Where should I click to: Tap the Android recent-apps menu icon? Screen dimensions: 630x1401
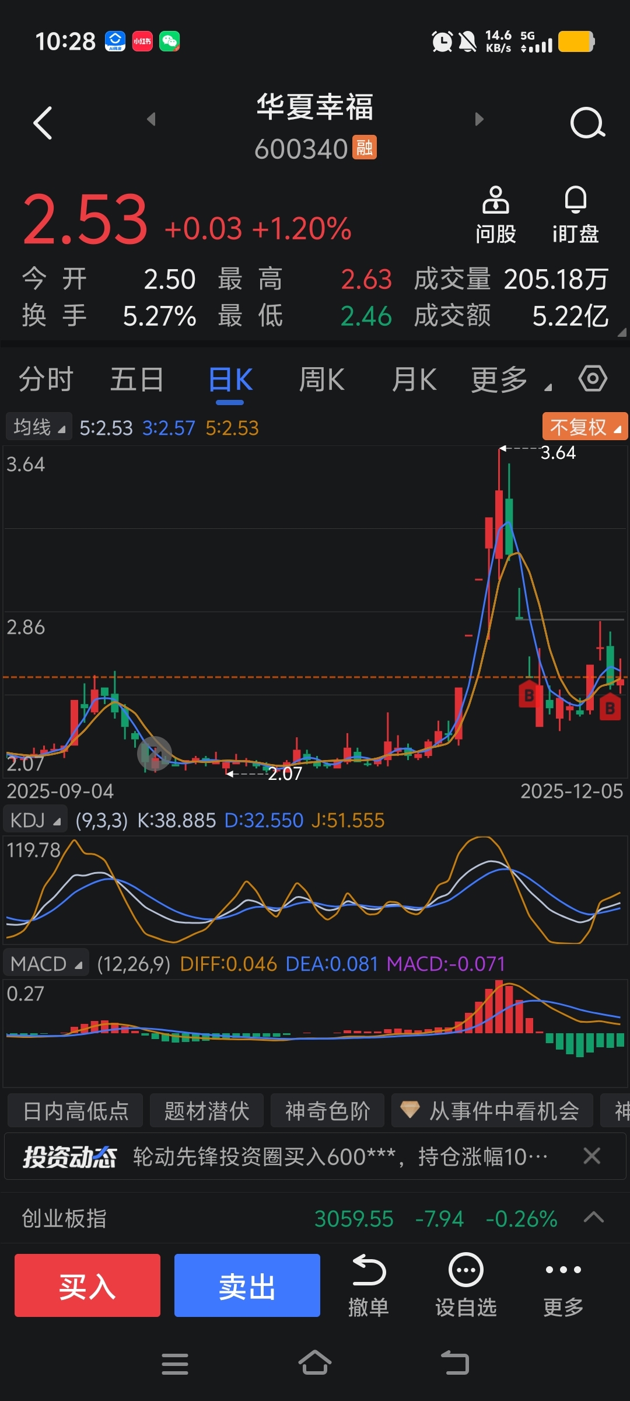tap(175, 1364)
